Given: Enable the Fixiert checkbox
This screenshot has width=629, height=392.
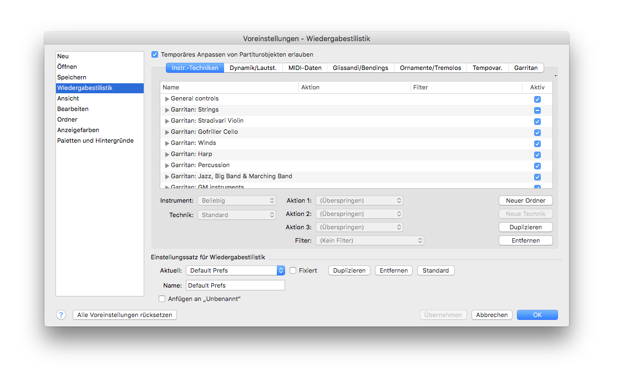Looking at the screenshot, I should (293, 271).
